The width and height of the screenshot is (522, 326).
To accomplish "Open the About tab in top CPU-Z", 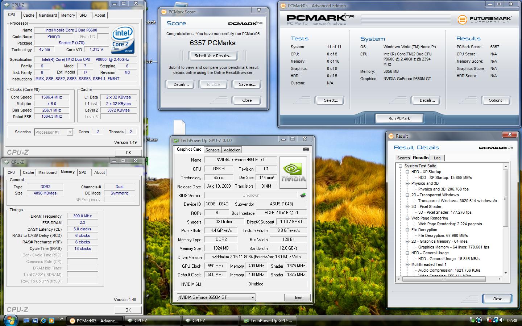I will click(x=100, y=15).
